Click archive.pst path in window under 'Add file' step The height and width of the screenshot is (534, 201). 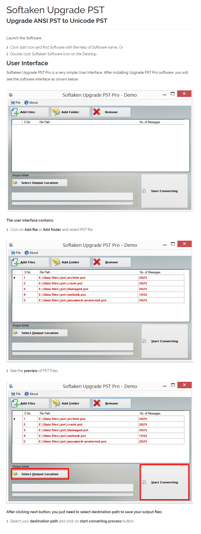[x=62, y=278]
